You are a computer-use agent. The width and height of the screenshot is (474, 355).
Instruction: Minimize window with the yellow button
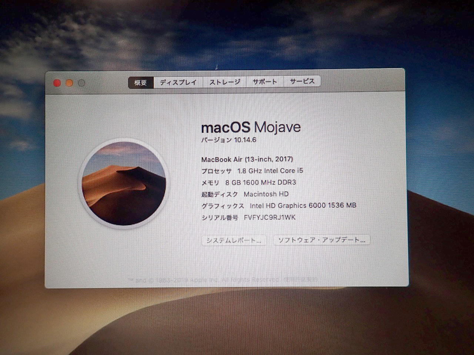click(x=69, y=83)
